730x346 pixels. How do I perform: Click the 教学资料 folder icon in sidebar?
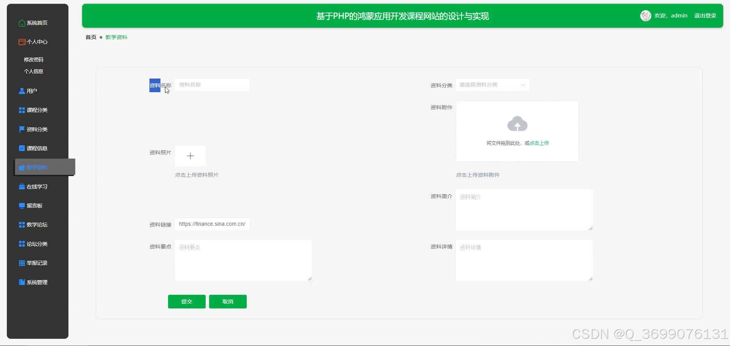coord(22,167)
